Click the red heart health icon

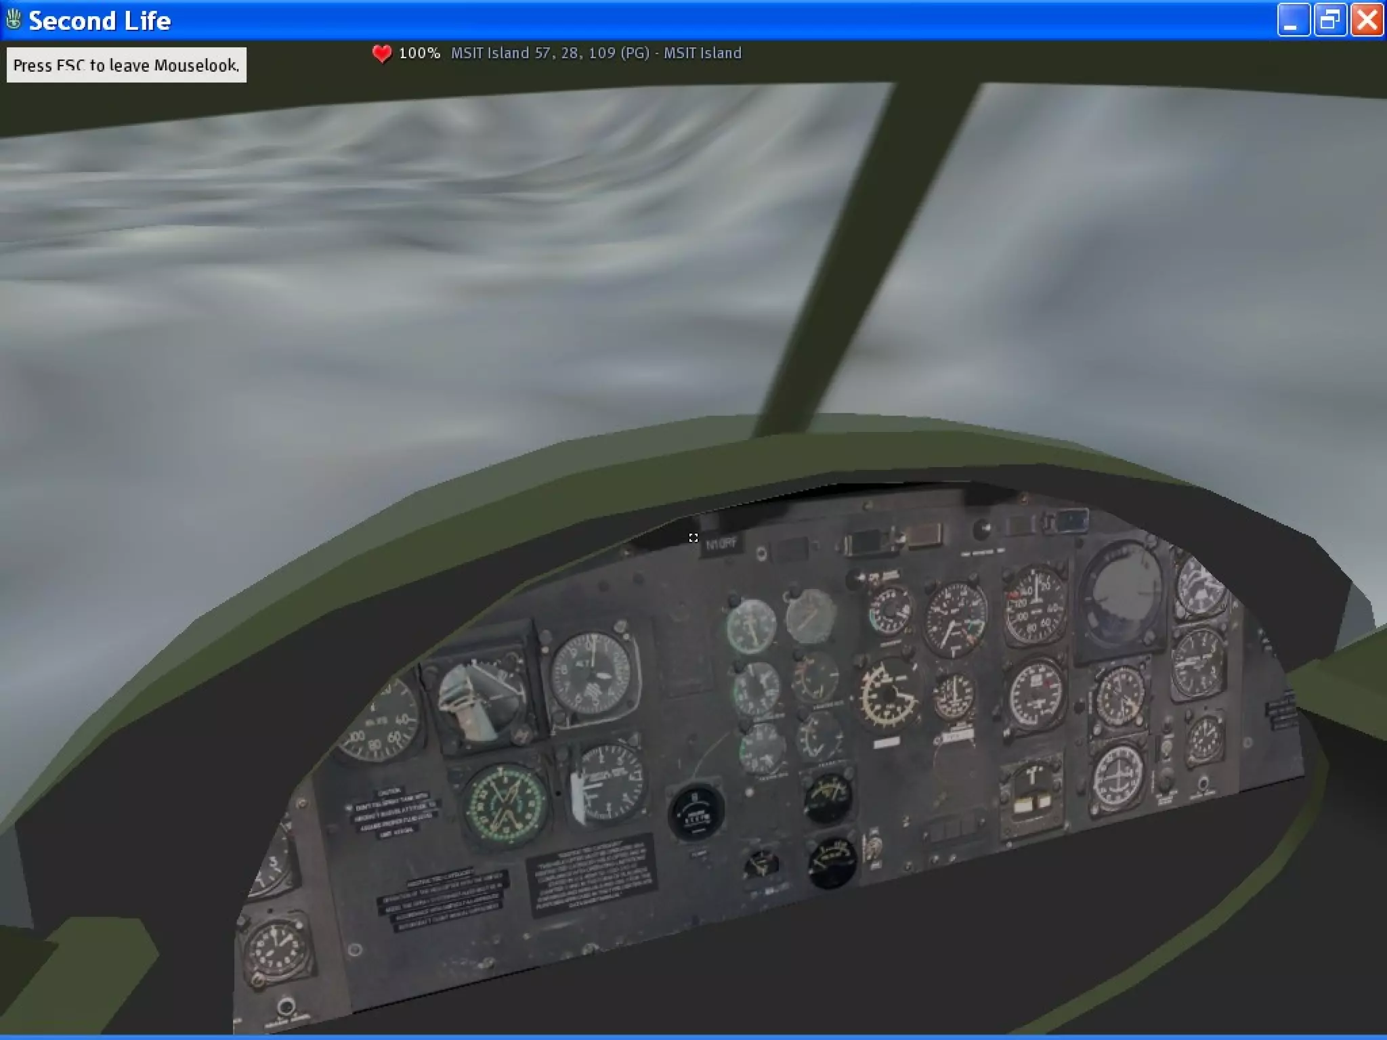(382, 53)
